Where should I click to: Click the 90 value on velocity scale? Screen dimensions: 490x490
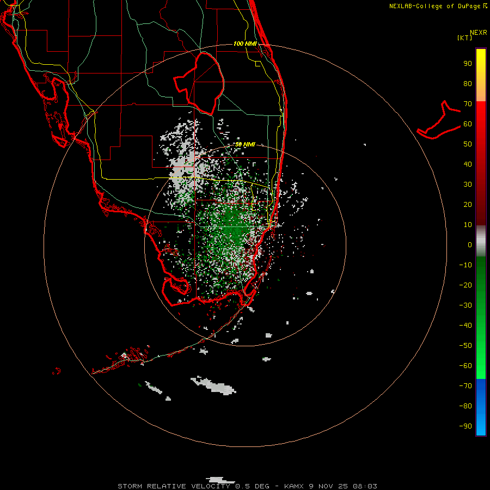[x=468, y=64]
